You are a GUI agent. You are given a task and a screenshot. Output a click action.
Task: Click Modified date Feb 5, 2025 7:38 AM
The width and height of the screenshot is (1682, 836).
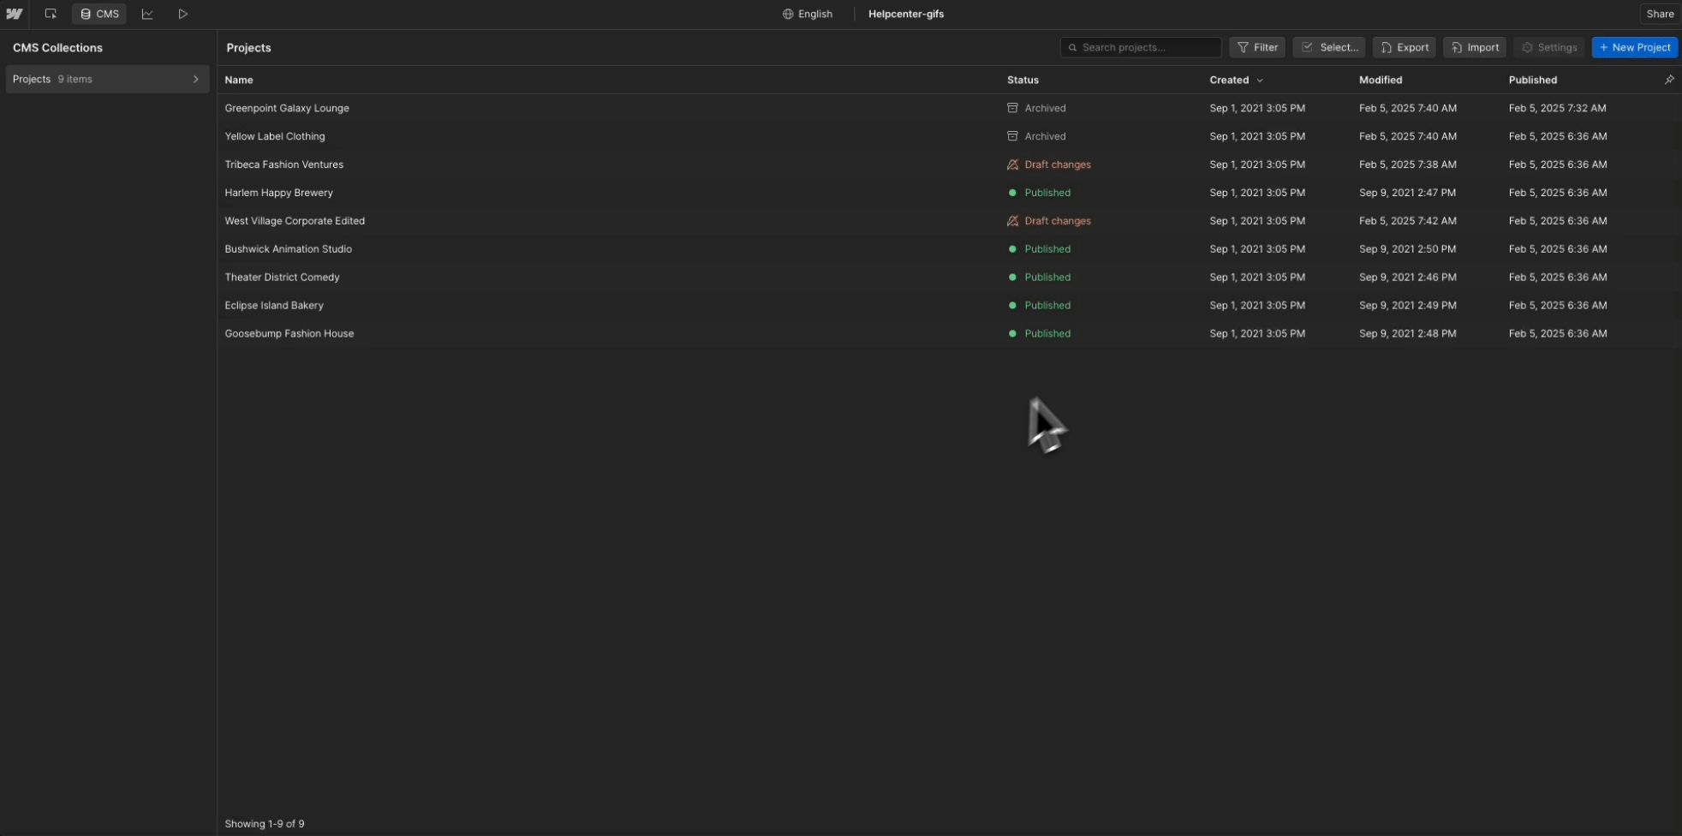(x=1408, y=164)
